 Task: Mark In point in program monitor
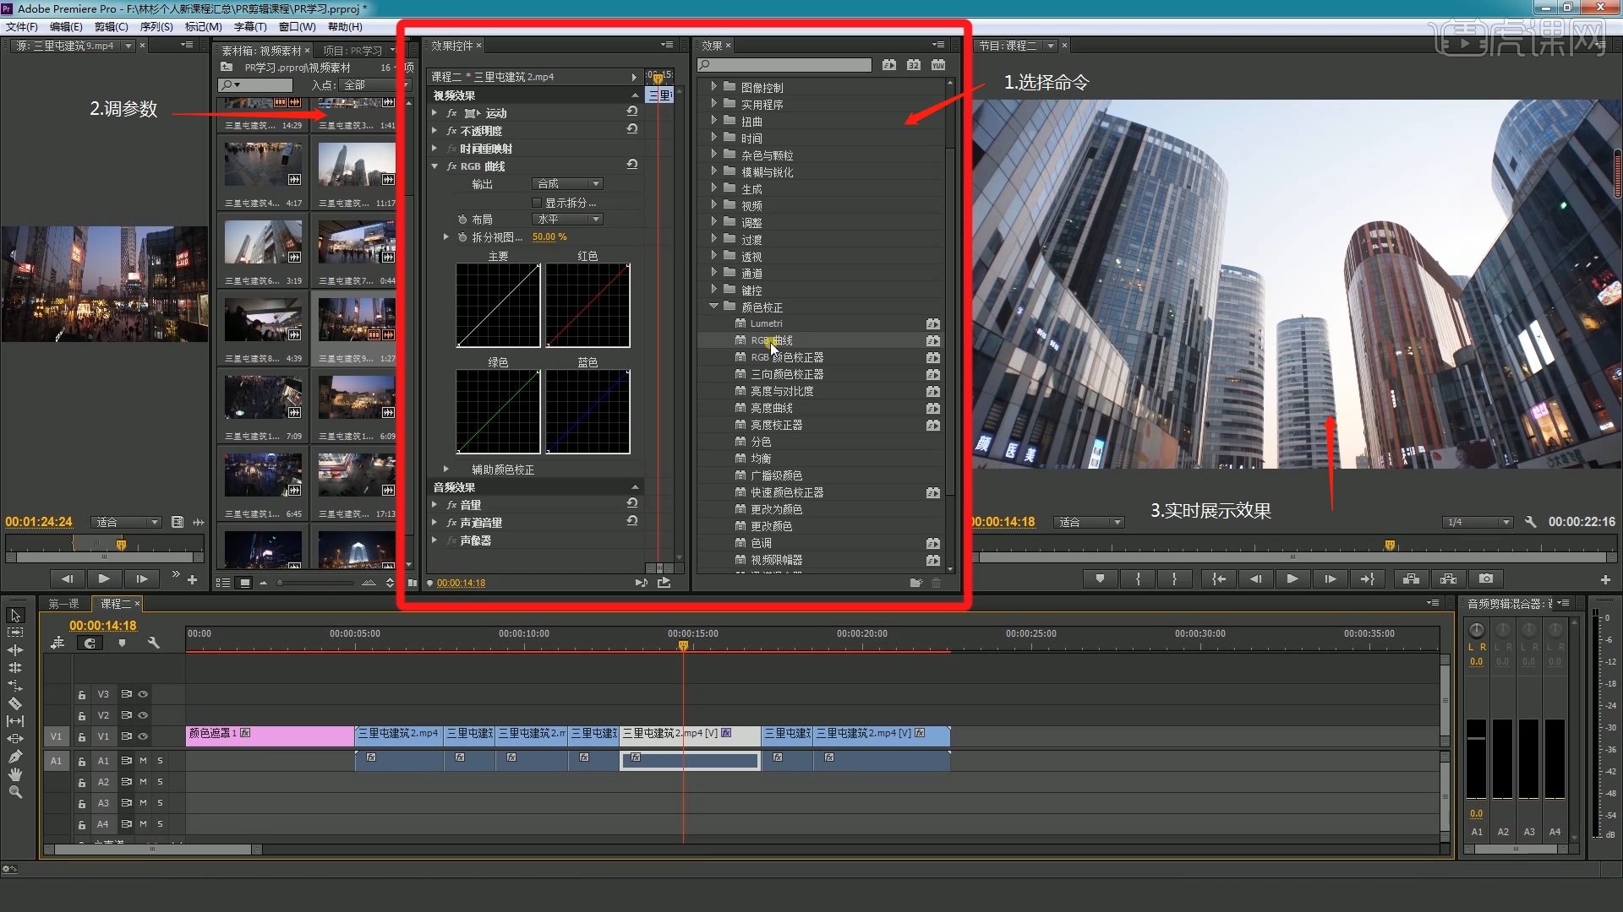1138,579
